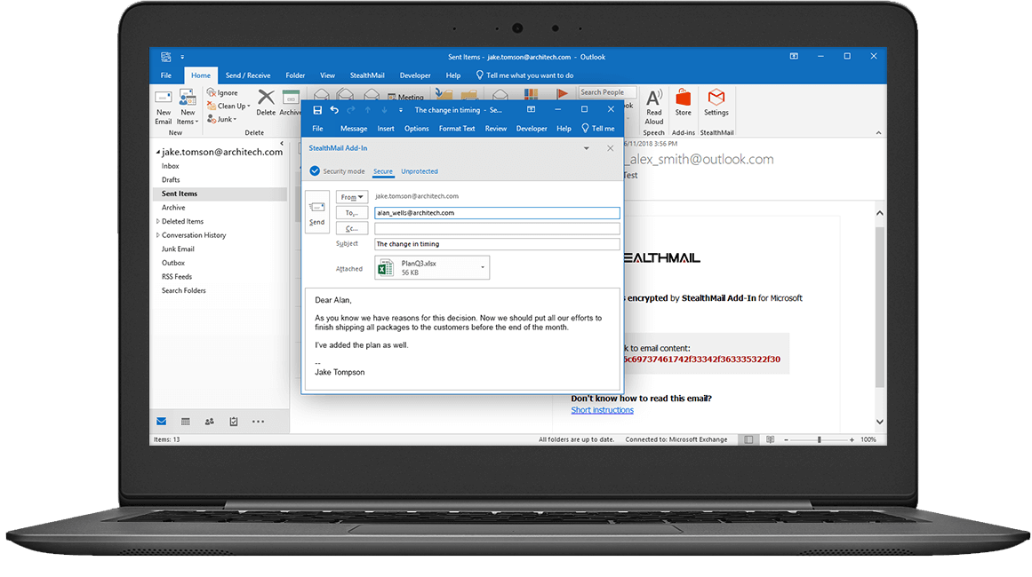
Task: Select the Drafts folder
Action: 171,180
